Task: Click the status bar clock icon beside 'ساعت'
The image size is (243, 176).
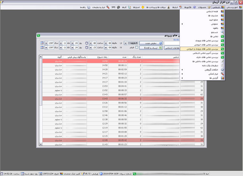Action: pyautogui.click(x=2, y=174)
